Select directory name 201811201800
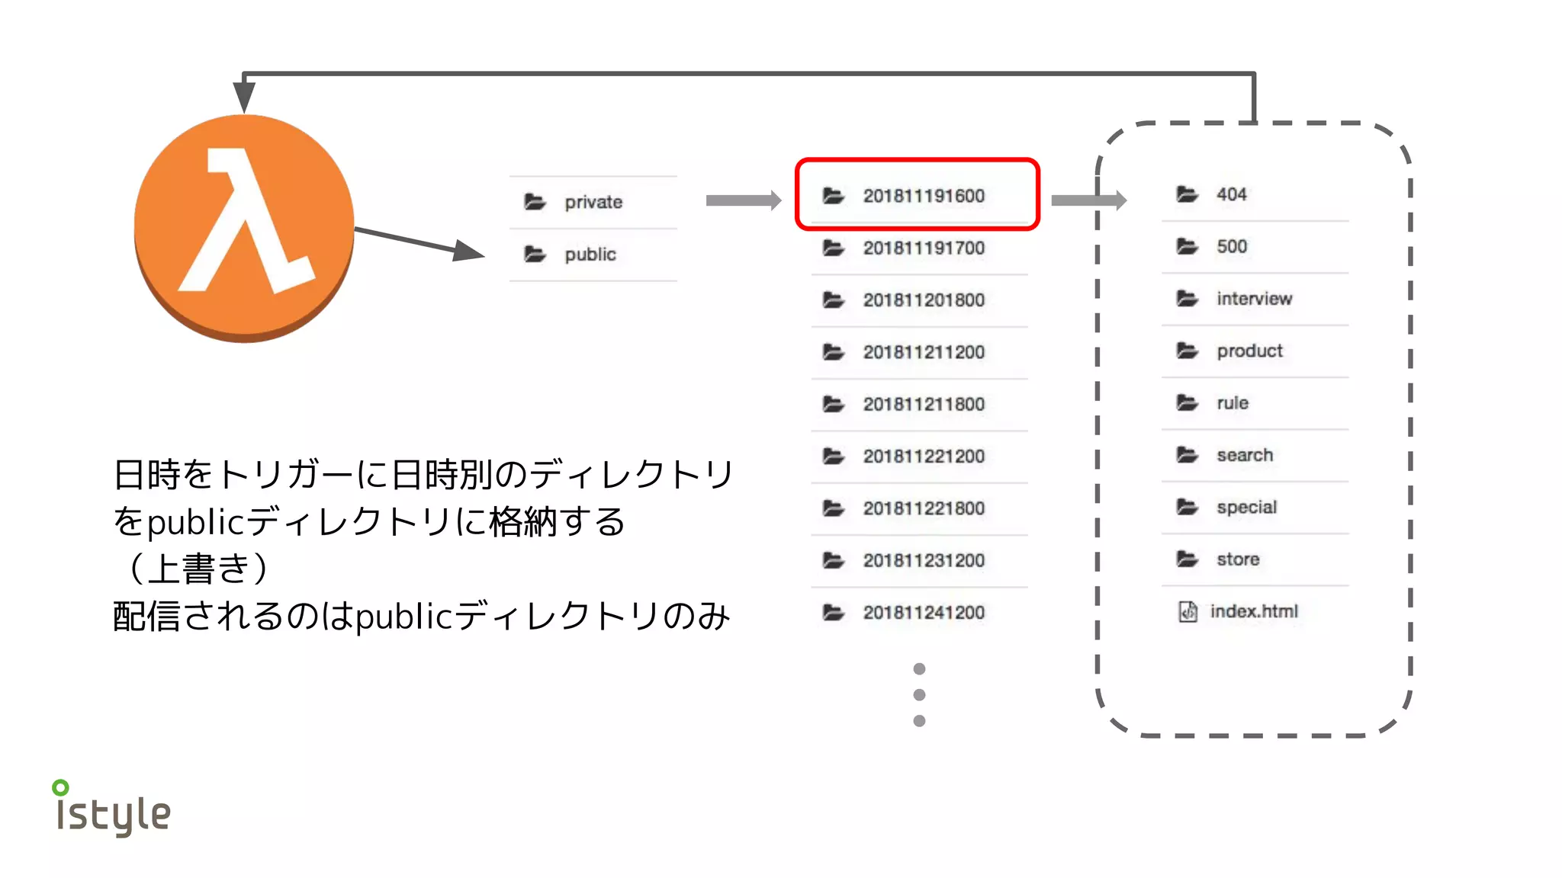The image size is (1562, 878). [x=924, y=300]
